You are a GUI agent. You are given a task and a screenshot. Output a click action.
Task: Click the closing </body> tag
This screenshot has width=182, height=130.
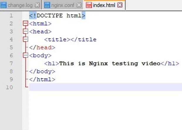42,72
